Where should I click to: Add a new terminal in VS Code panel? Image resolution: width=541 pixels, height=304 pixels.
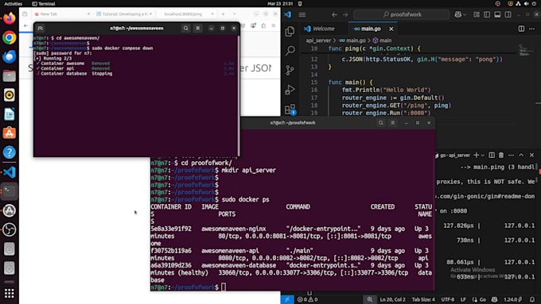[476, 156]
